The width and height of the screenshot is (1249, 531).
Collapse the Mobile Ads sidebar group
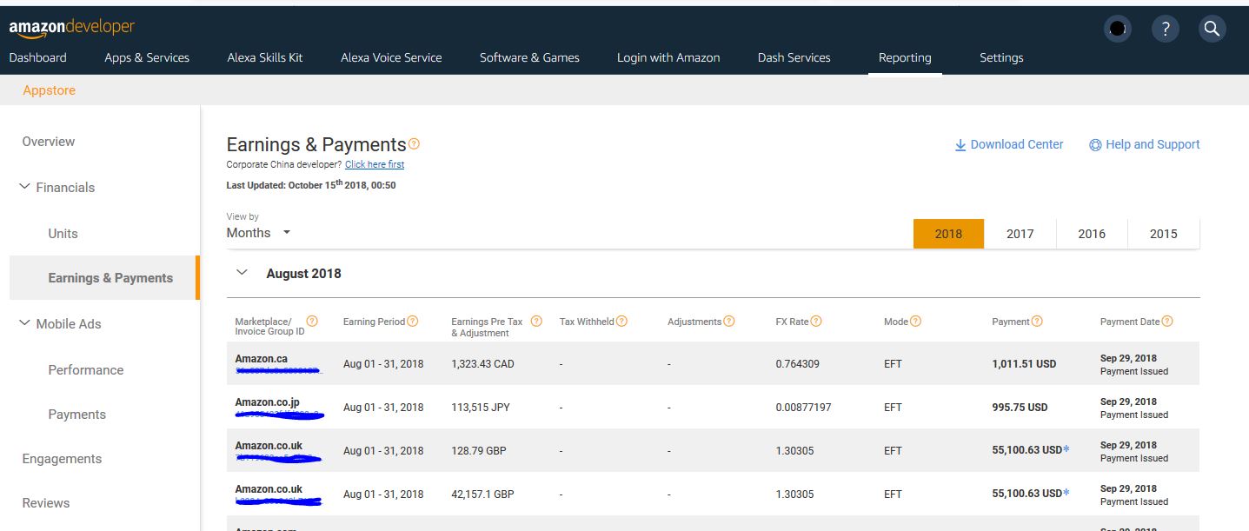pyautogui.click(x=24, y=323)
